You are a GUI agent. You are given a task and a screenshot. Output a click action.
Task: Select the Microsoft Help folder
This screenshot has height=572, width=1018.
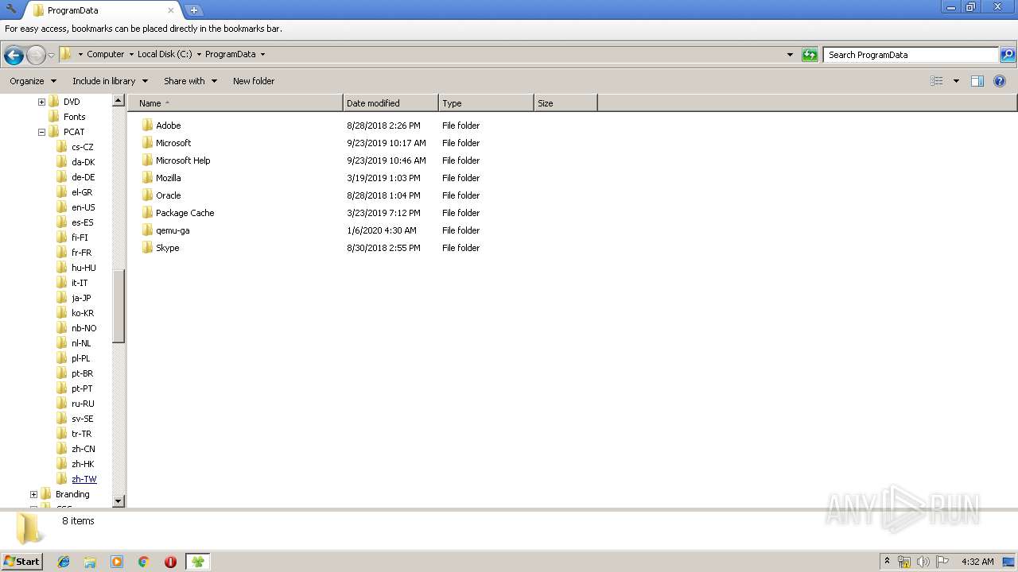coord(183,160)
